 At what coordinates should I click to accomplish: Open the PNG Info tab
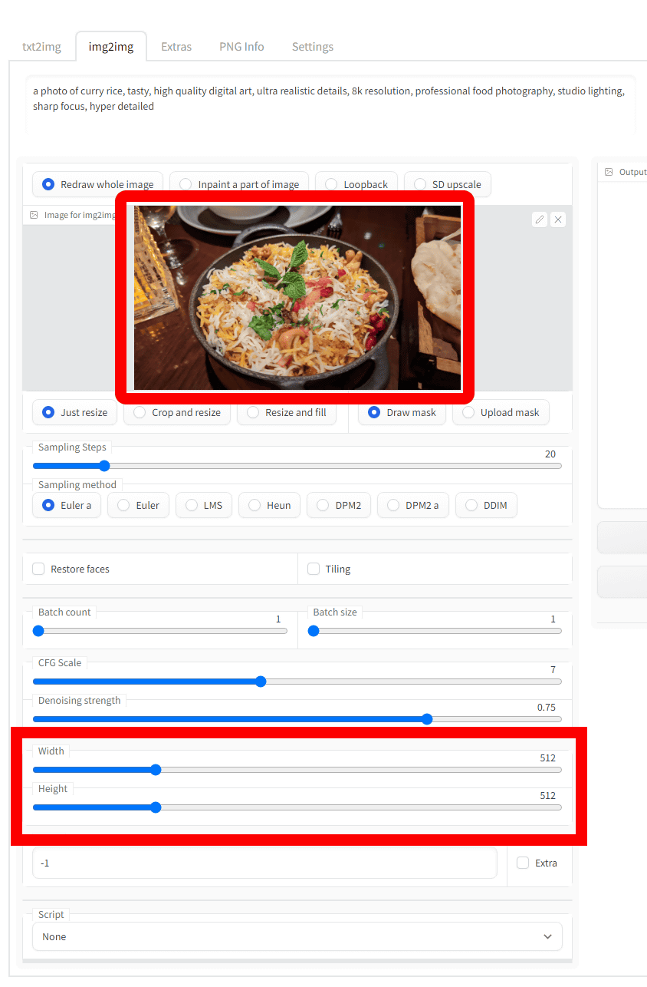tap(241, 47)
